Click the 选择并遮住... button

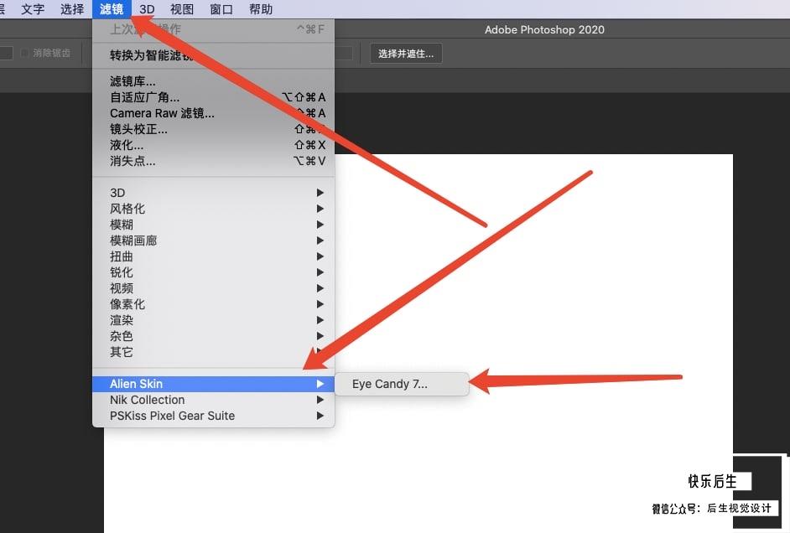coord(406,54)
